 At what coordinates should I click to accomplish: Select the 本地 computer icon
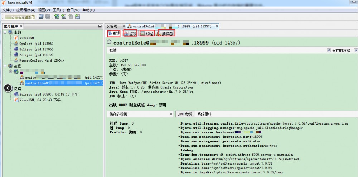point(10,32)
